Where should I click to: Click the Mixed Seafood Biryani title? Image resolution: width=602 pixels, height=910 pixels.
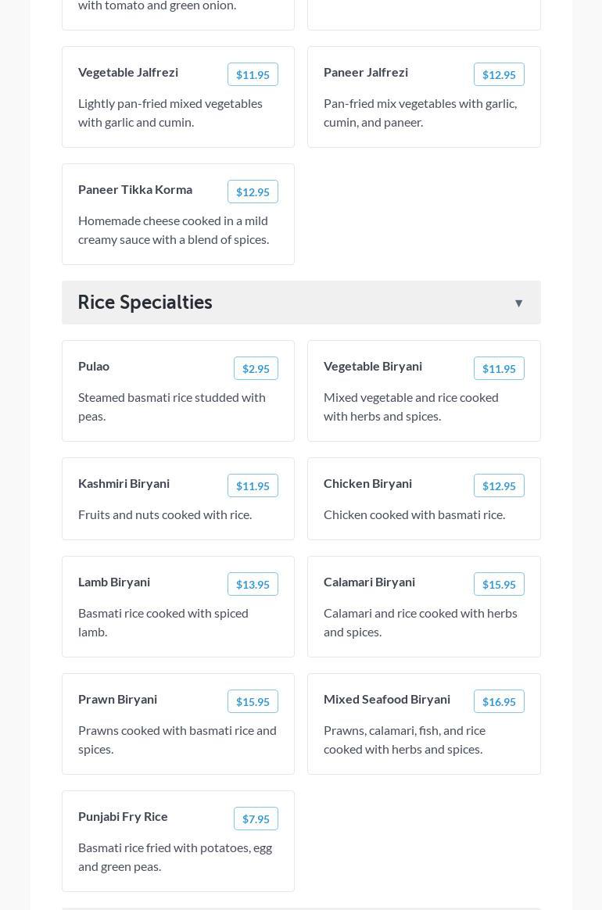click(387, 699)
